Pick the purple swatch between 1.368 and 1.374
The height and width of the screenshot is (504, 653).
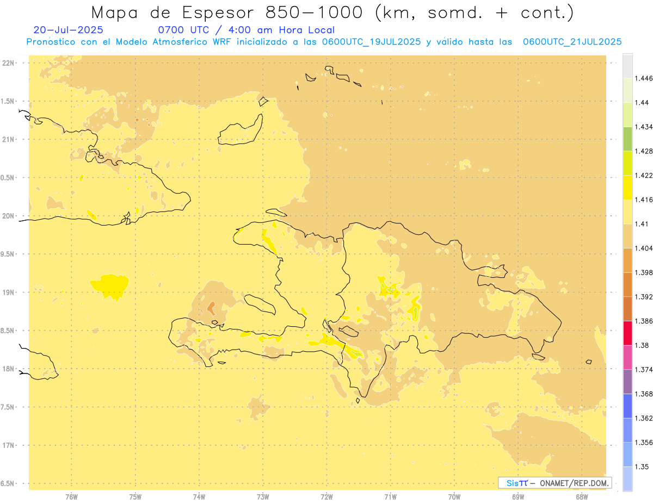[627, 382]
